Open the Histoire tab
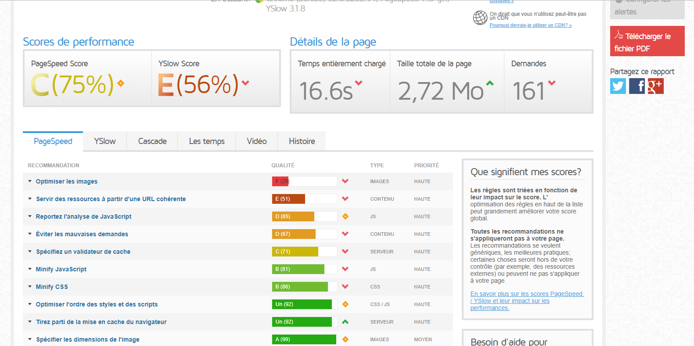The height and width of the screenshot is (346, 694). click(302, 141)
